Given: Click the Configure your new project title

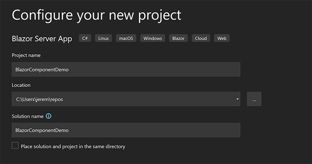Looking at the screenshot, I should (x=97, y=15).
